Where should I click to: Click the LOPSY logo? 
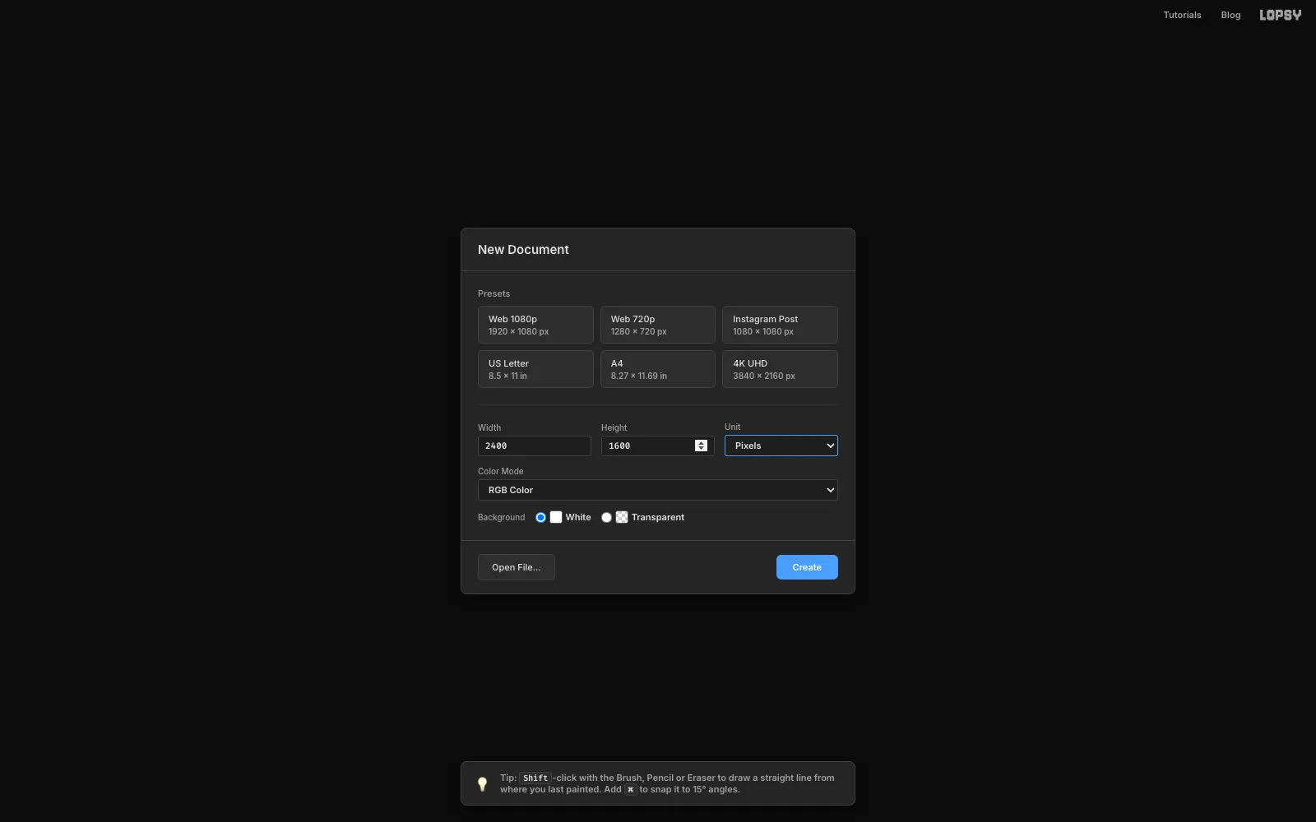1280,15
